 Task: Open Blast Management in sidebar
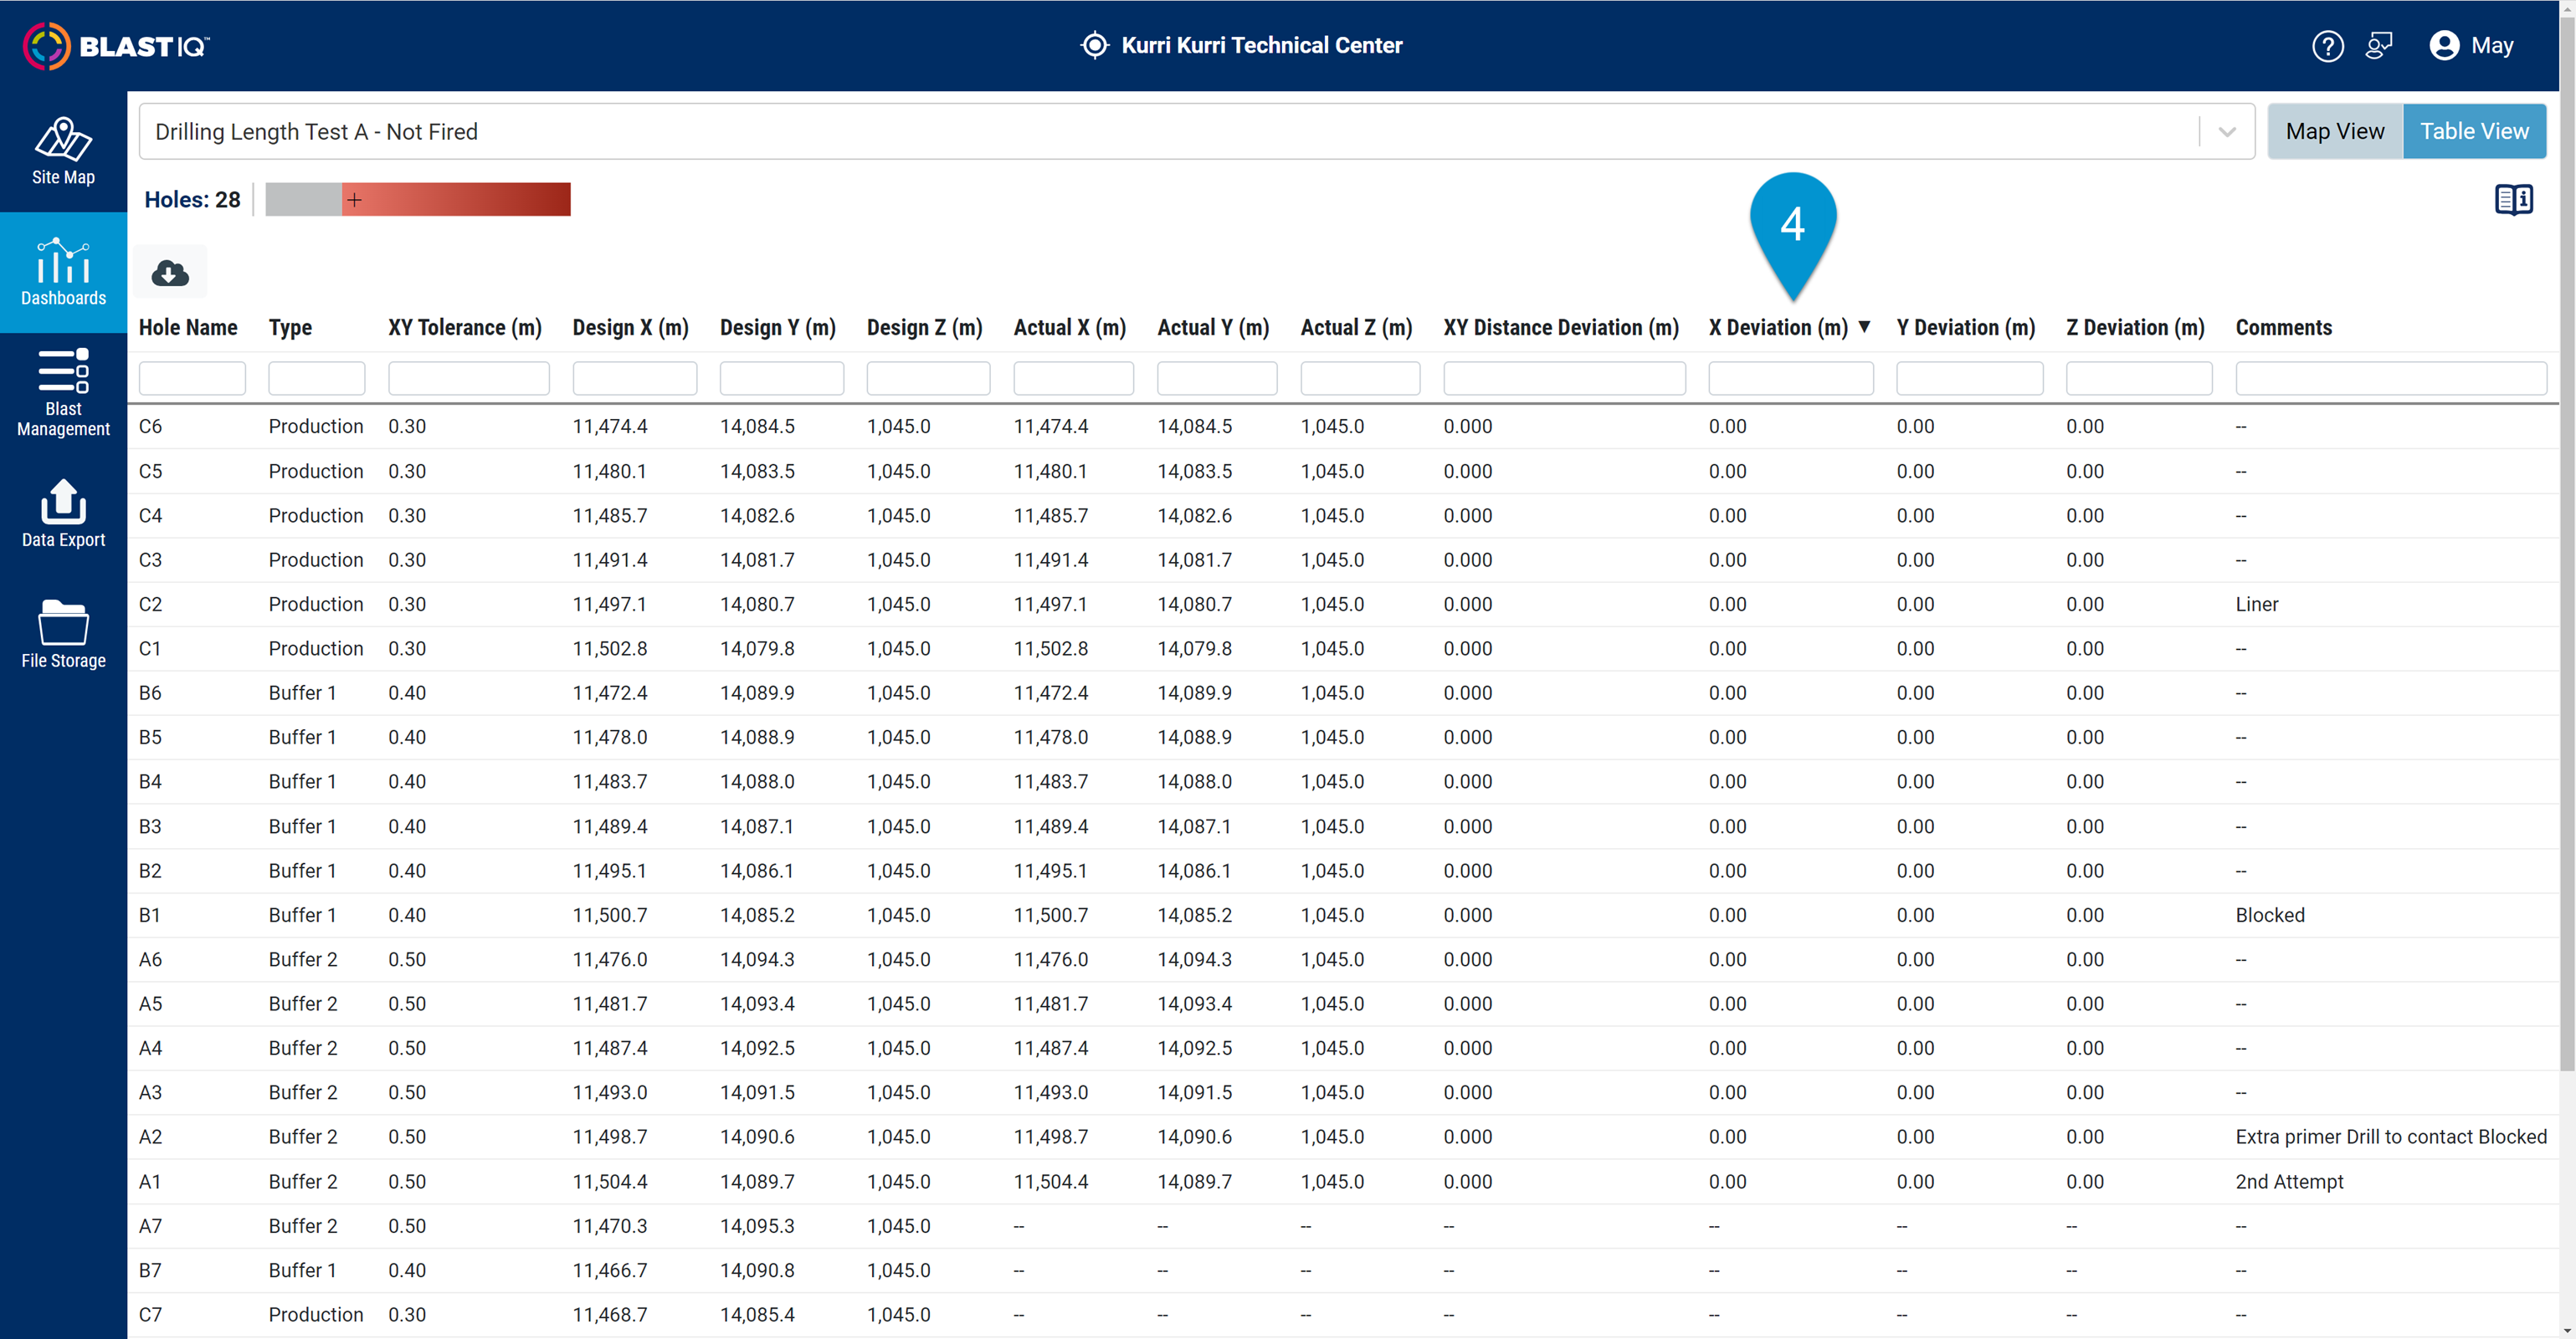pos(63,393)
